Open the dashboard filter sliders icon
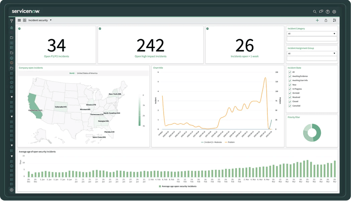The height and width of the screenshot is (201, 351). pos(334,20)
